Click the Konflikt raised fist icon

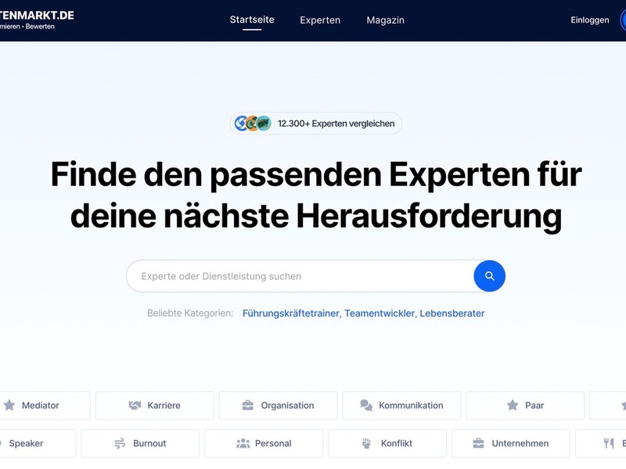[366, 443]
